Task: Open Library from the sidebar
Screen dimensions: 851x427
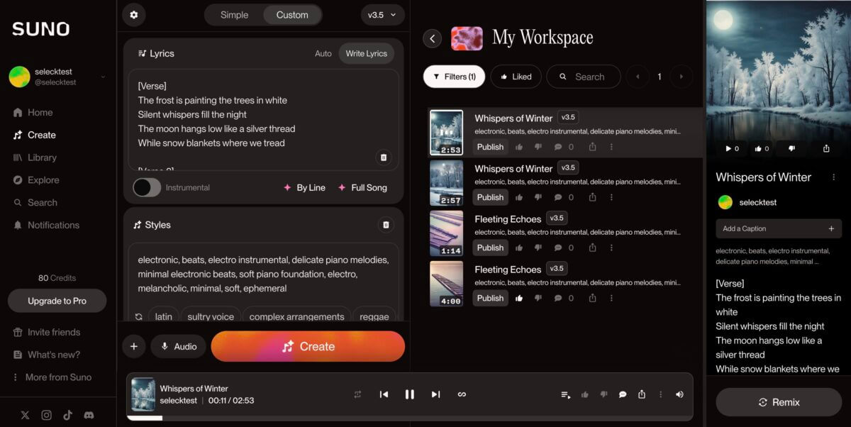Action: coord(35,157)
